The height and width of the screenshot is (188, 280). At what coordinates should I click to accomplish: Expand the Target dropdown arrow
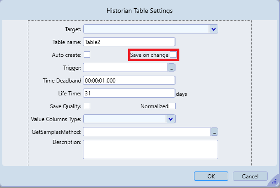214,29
